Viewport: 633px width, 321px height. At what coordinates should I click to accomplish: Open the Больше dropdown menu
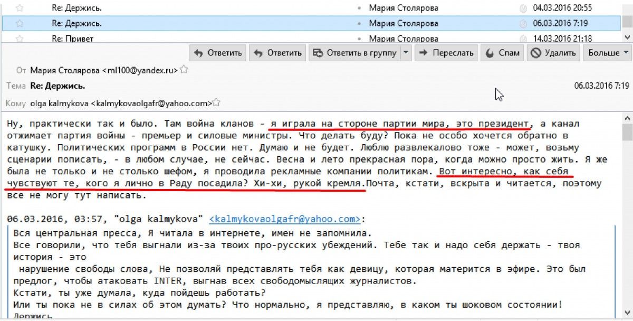609,53
